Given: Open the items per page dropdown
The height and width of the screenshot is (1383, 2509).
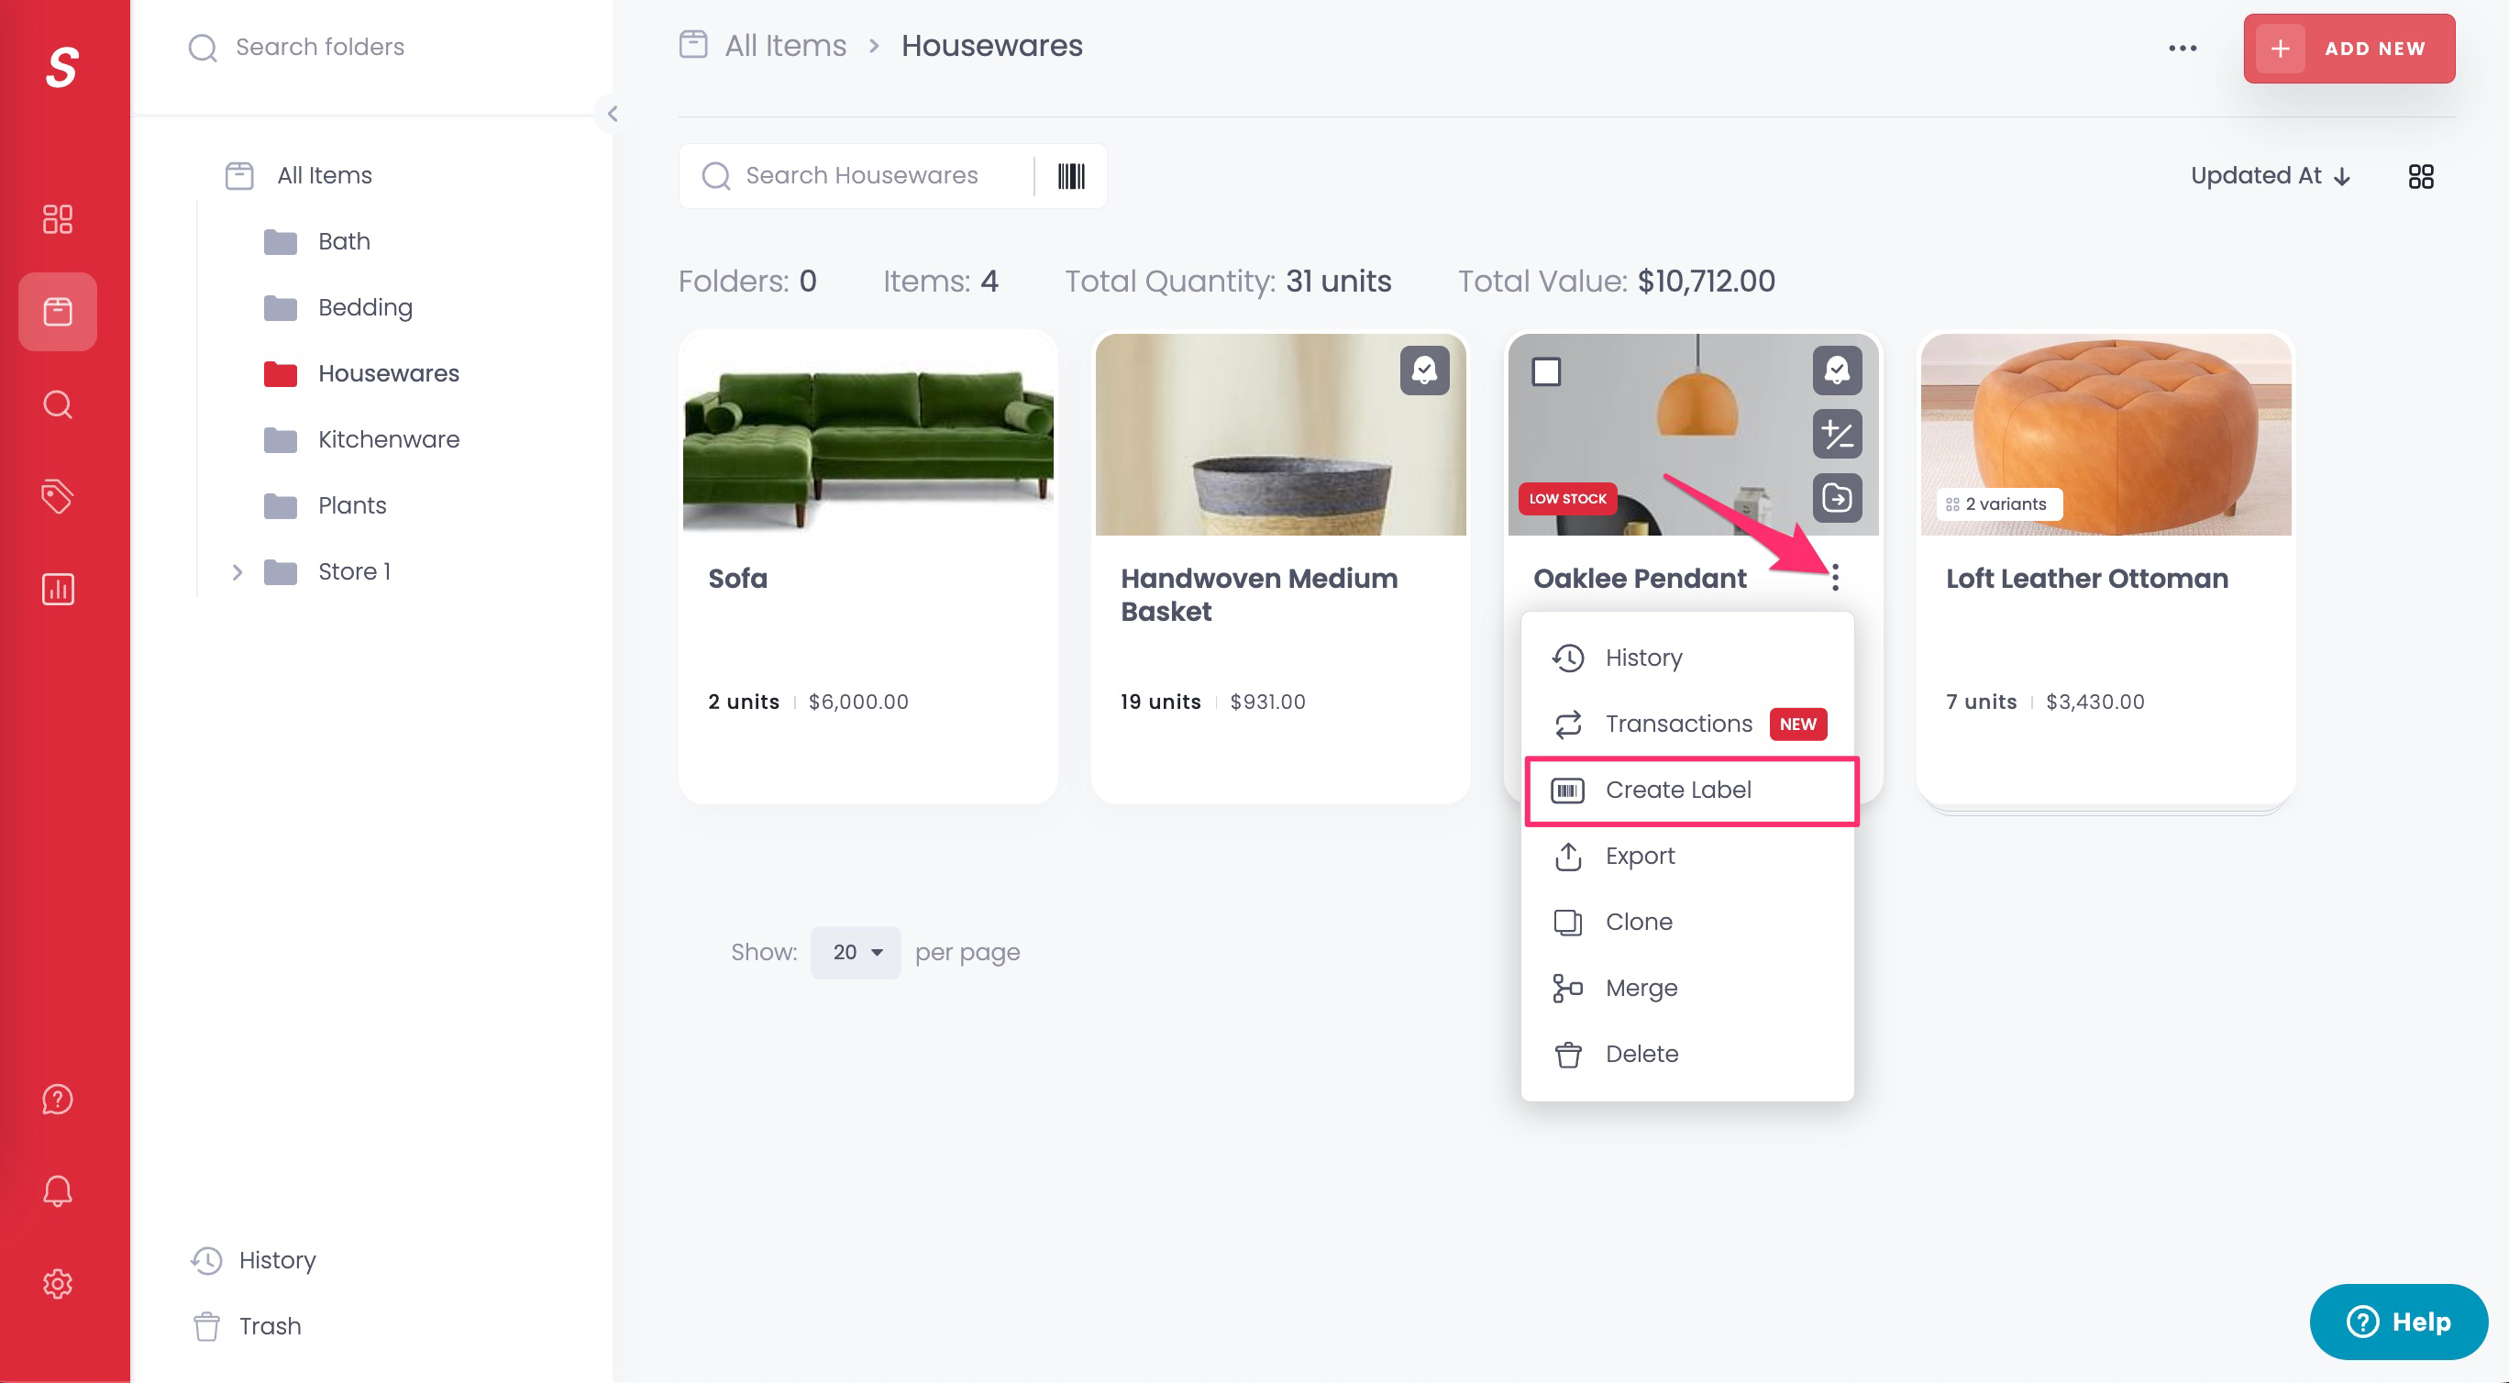Looking at the screenshot, I should pyautogui.click(x=854, y=952).
